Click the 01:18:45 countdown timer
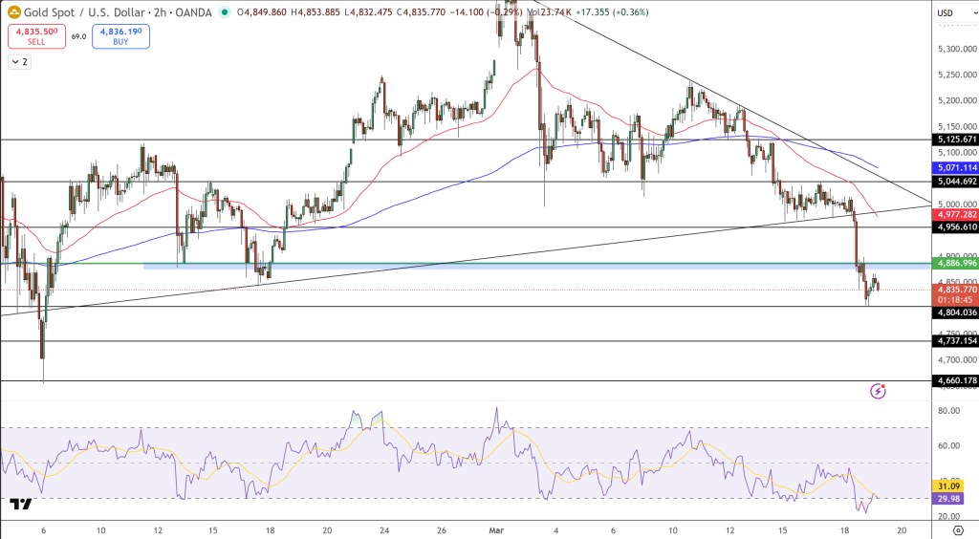The height and width of the screenshot is (539, 979). [x=956, y=300]
